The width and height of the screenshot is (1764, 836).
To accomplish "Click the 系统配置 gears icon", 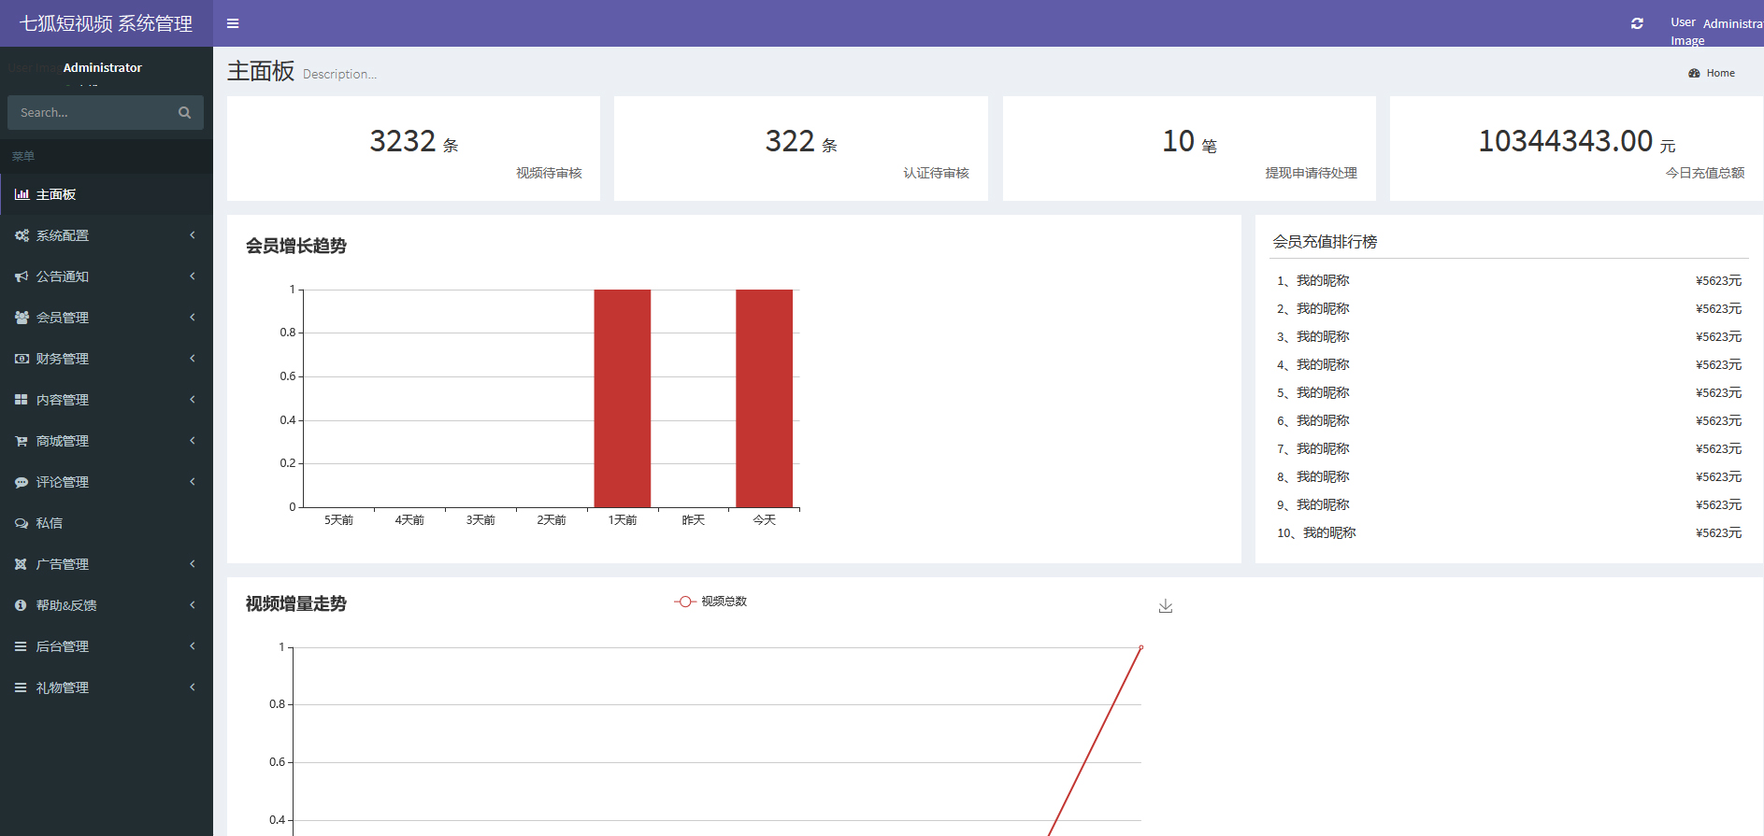I will click(22, 235).
